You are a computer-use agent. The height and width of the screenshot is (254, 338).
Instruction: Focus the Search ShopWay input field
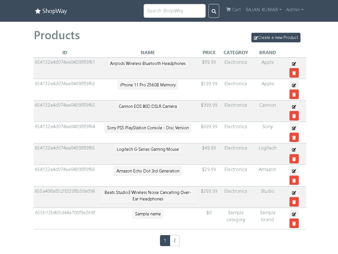point(175,11)
